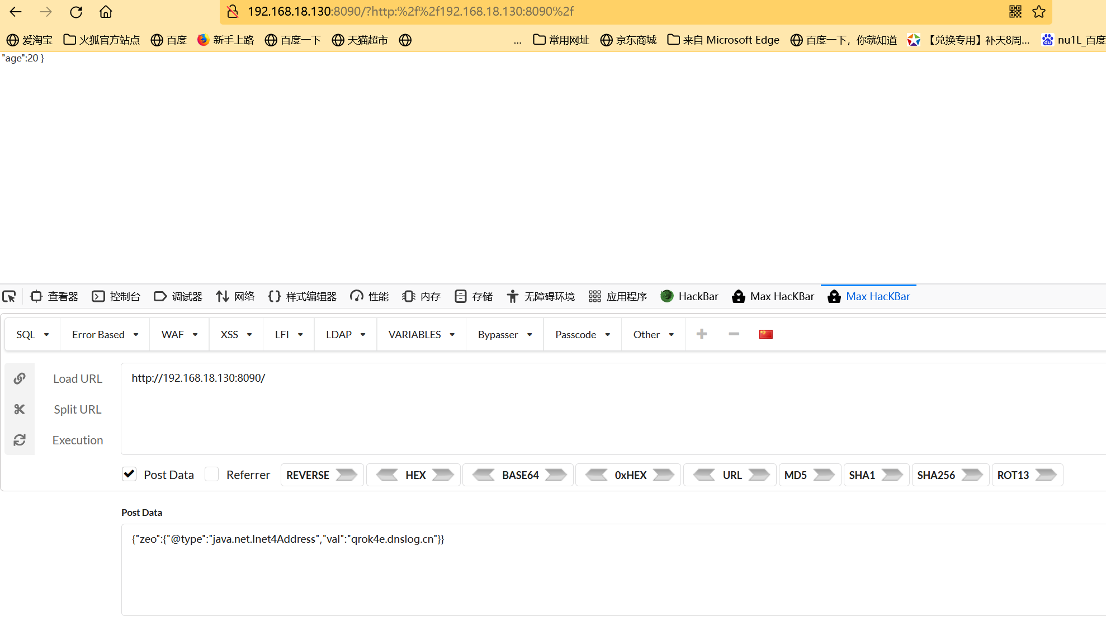Click the BASE64 encode right arrow

pos(556,475)
